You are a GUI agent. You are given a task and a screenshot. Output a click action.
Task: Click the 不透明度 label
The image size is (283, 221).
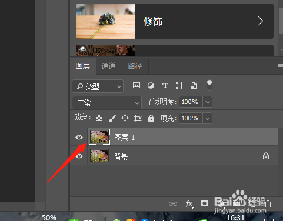click(x=161, y=102)
